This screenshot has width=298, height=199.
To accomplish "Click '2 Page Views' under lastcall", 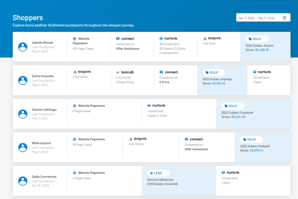I will (x=125, y=82).
